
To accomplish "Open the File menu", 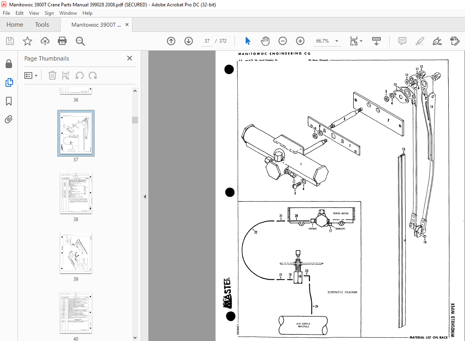I will coord(6,13).
